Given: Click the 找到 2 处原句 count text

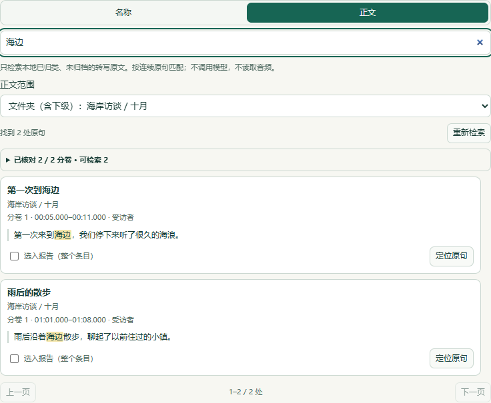Looking at the screenshot, I should click(23, 133).
